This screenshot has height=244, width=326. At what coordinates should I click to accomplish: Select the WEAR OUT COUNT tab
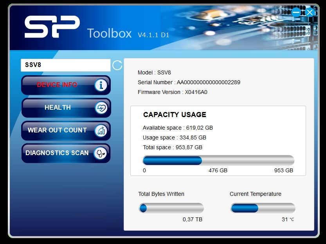click(x=66, y=131)
